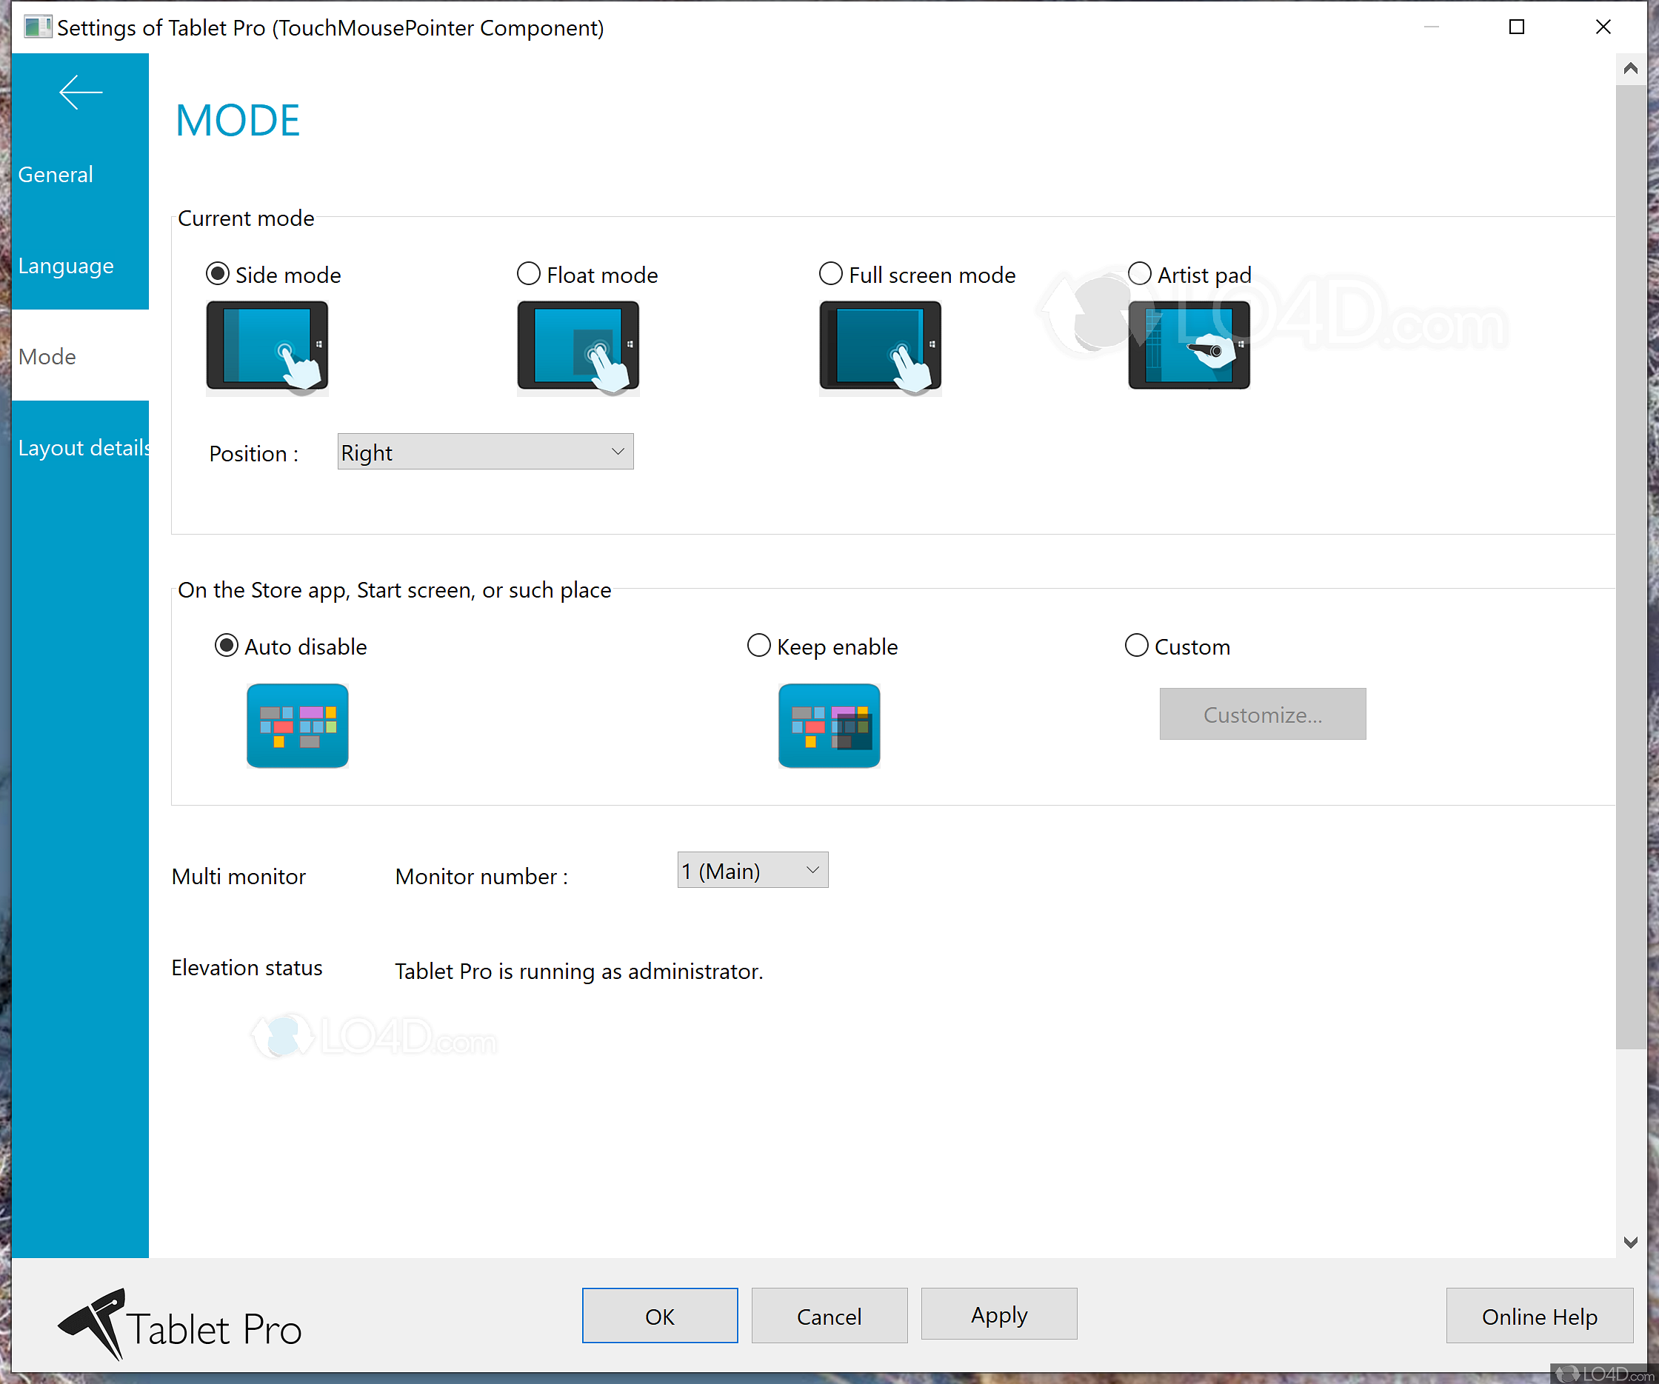This screenshot has height=1384, width=1659.
Task: Click the Tablet Pro icon in the title bar
Action: 37,27
